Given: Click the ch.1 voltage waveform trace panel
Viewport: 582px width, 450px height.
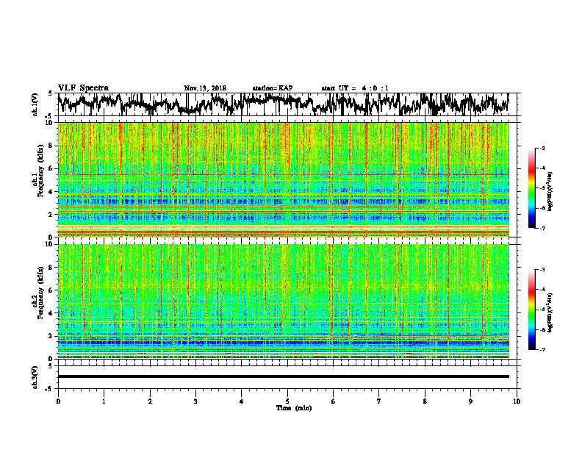Looking at the screenshot, I should (287, 104).
